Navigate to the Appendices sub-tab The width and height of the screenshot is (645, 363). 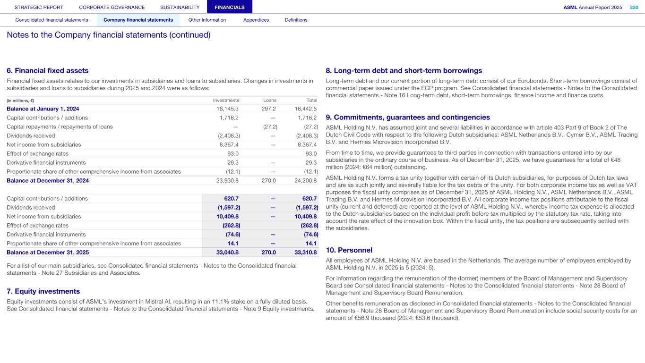coord(256,20)
